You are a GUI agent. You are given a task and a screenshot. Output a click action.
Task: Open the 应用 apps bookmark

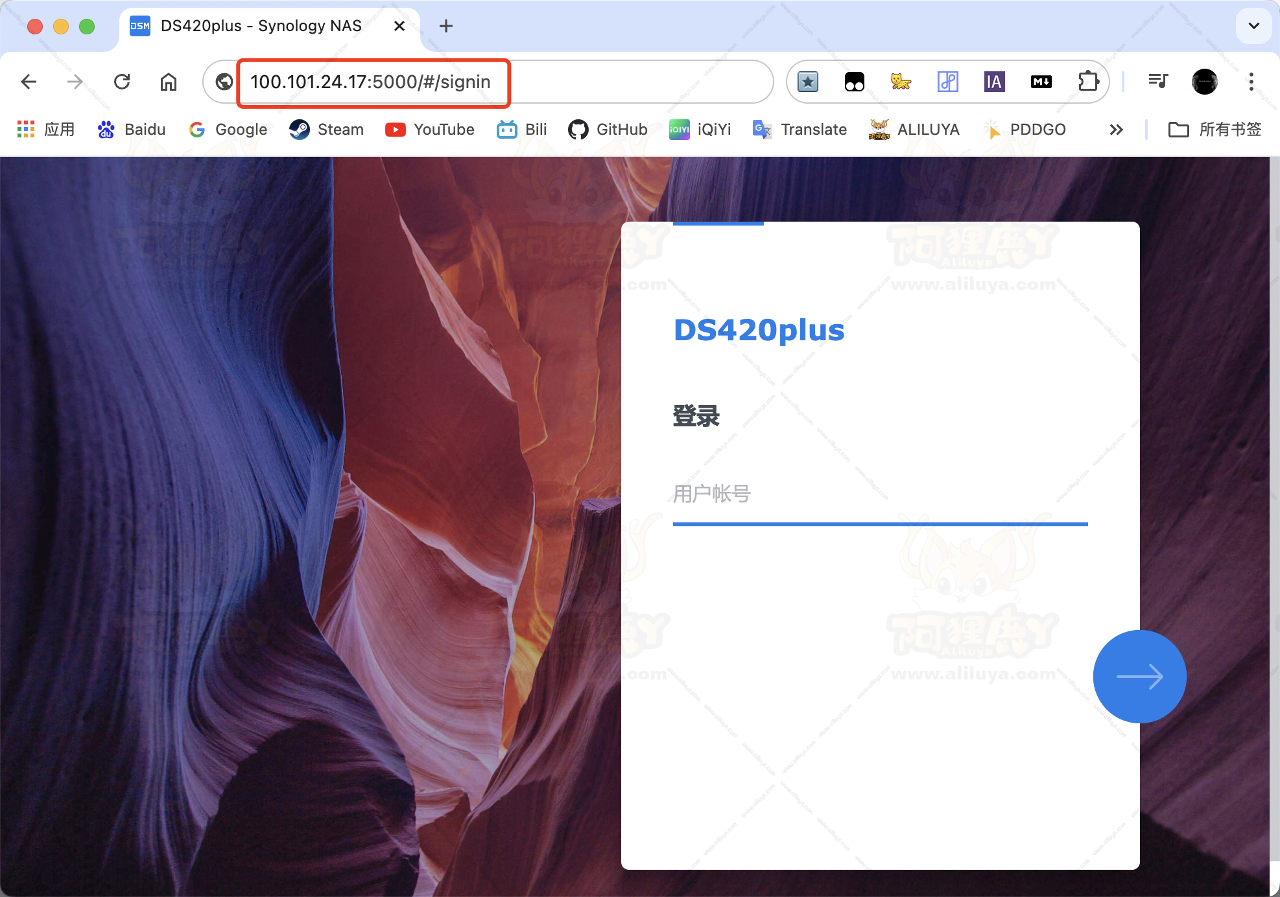(45, 130)
